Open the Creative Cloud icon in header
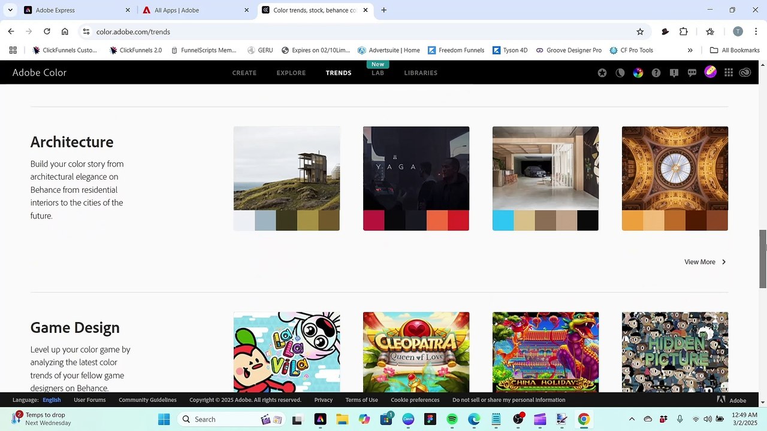This screenshot has height=431, width=767. tap(745, 72)
